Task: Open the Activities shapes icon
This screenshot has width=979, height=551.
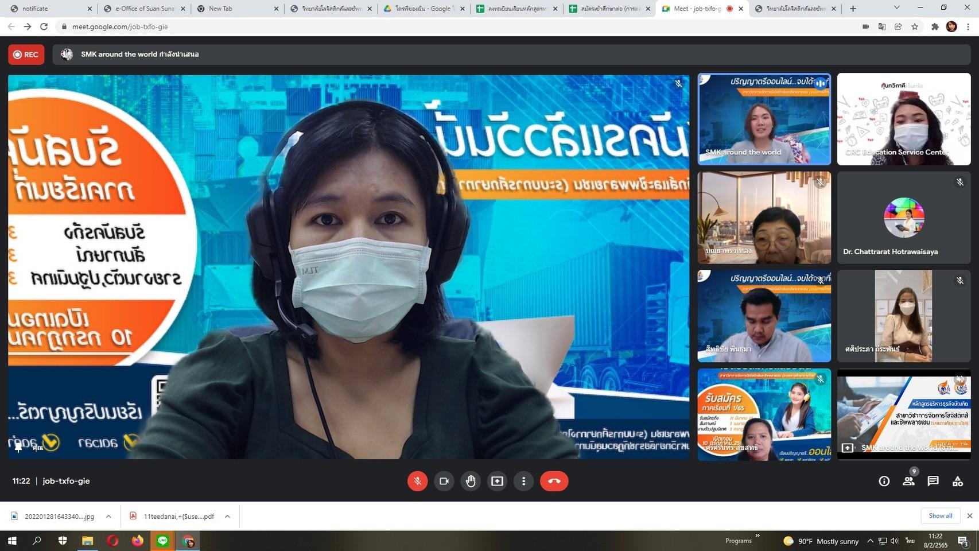Action: pyautogui.click(x=958, y=481)
